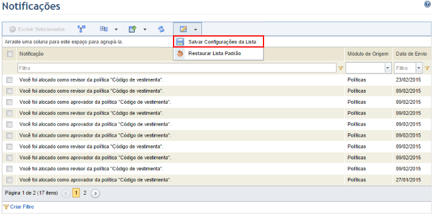This screenshot has height=215, width=433.
Task: Click the hierarchy tree toolbar icon
Action: 81,29
